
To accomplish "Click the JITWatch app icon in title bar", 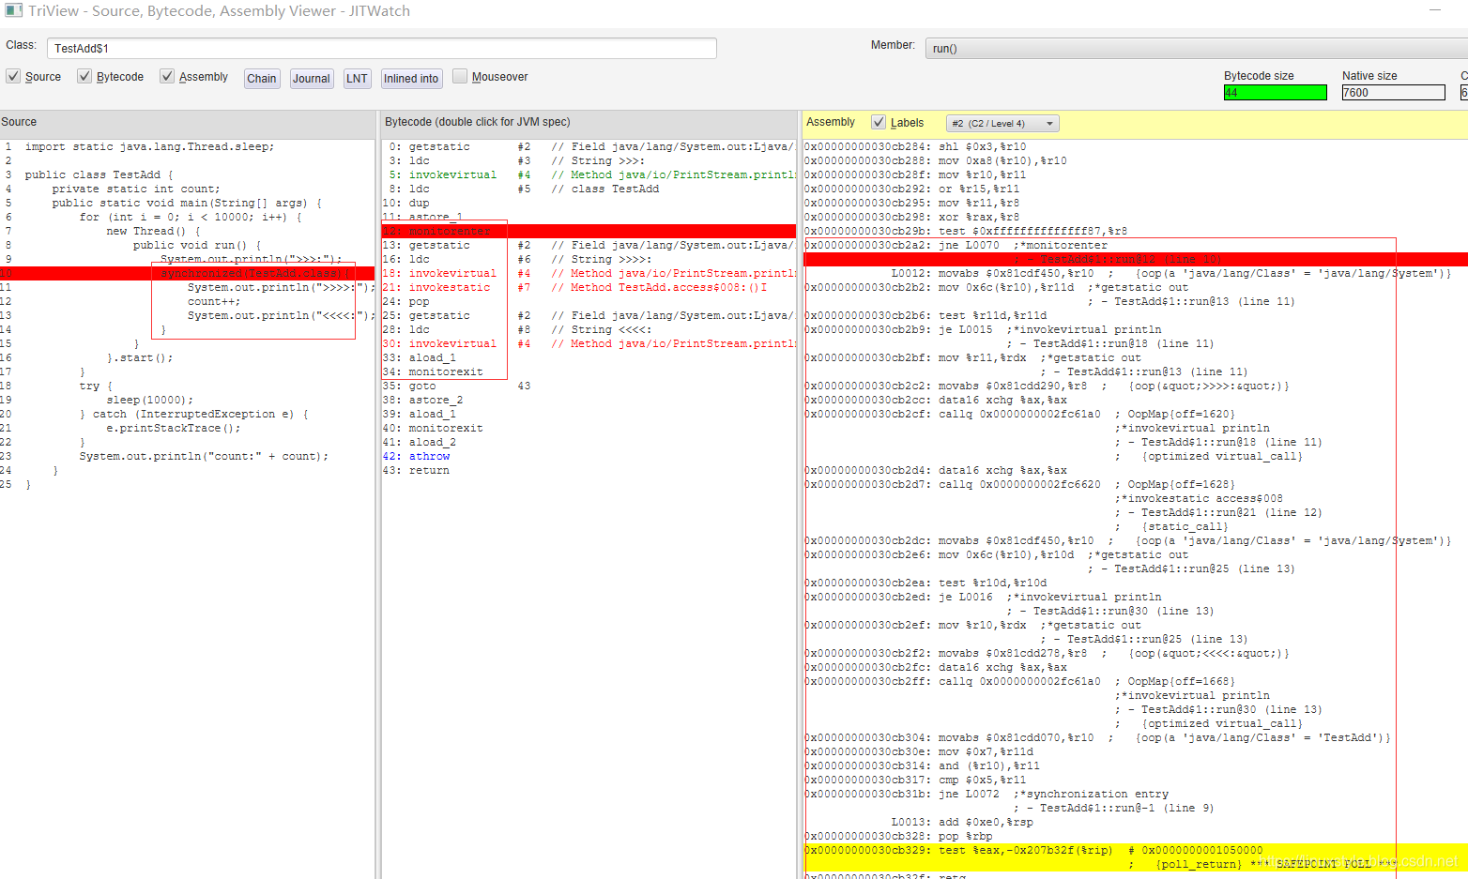I will tap(13, 11).
